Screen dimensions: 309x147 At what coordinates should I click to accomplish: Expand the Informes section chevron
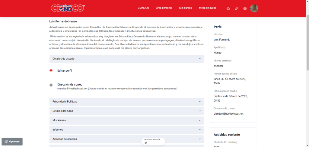tap(200, 130)
